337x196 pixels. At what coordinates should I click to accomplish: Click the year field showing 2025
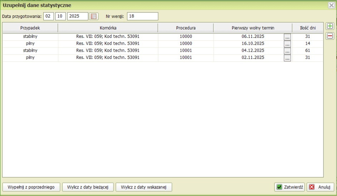pyautogui.click(x=78, y=16)
